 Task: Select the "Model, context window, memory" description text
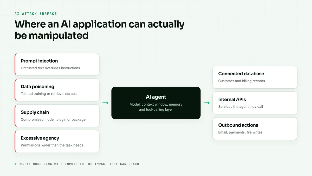point(156,104)
